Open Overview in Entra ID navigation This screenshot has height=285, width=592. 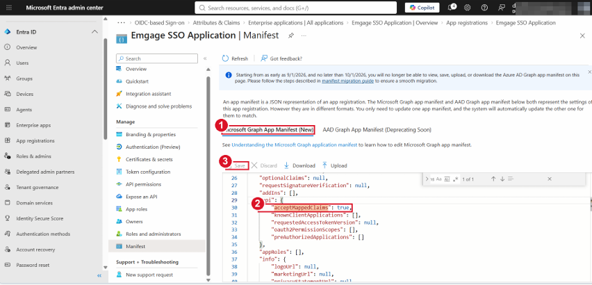click(26, 47)
